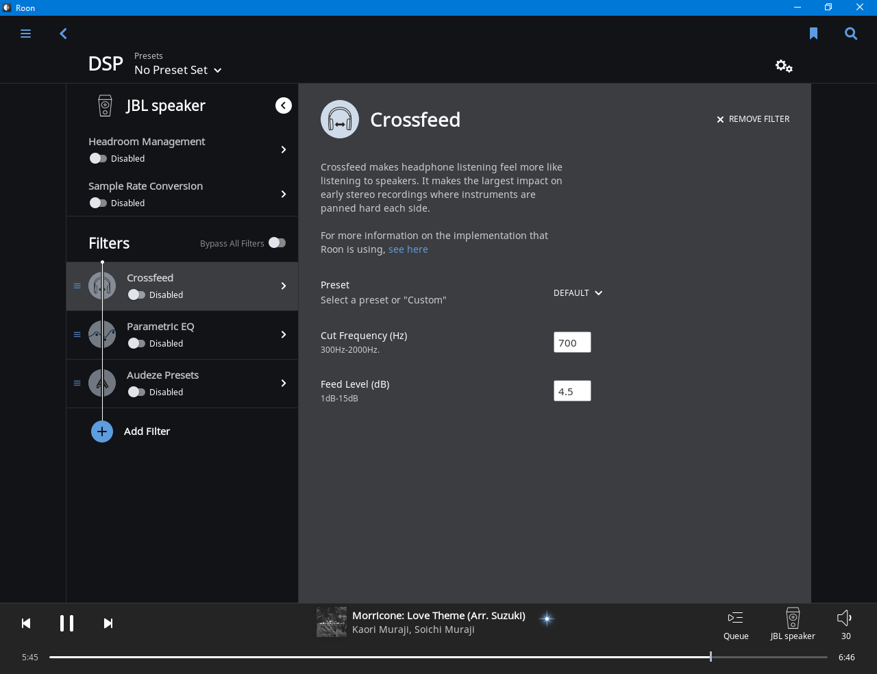Enable the Parametric EQ switch
Viewport: 877px width, 674px height.
[x=136, y=343]
